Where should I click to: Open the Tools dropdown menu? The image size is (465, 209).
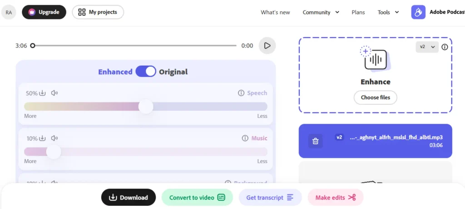[x=388, y=12]
